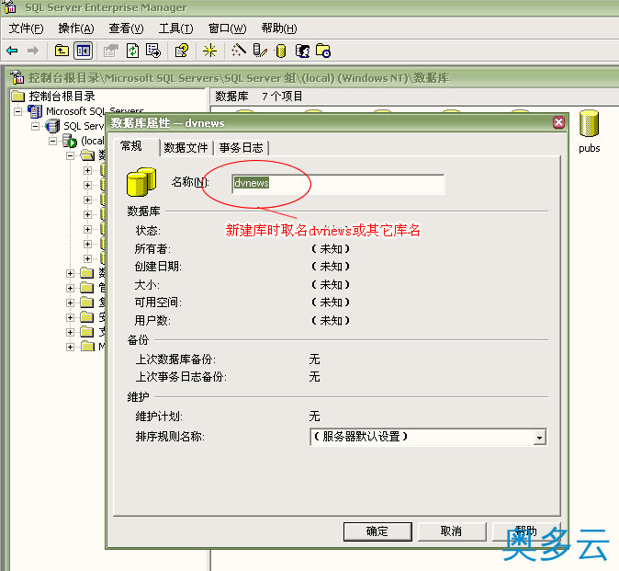Image resolution: width=619 pixels, height=571 pixels.
Task: Switch to the 常规 tab
Action: [x=131, y=146]
